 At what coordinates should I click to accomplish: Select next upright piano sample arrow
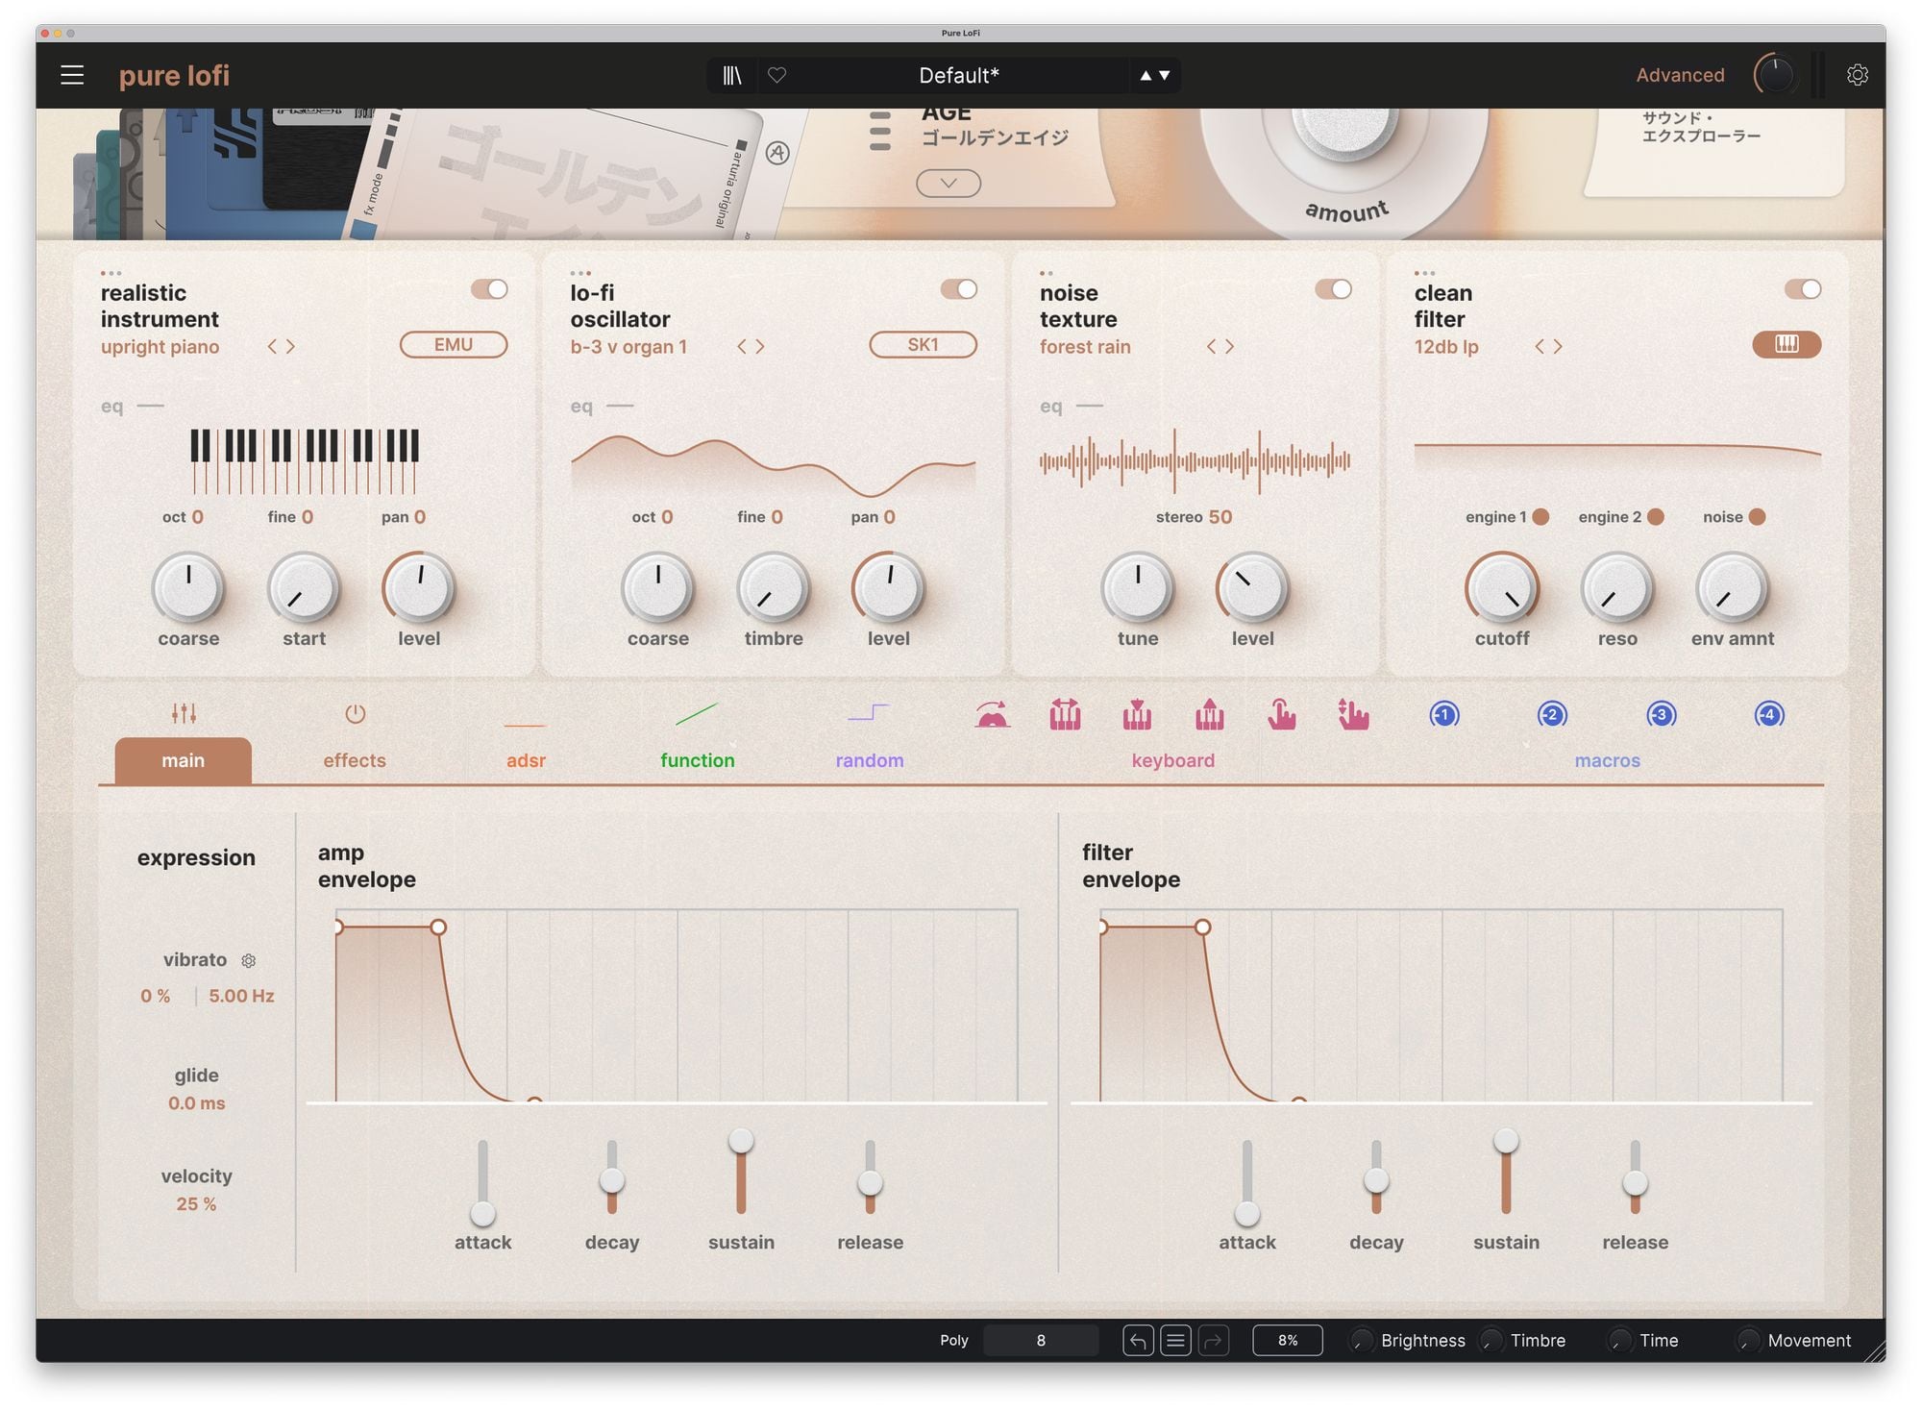[x=291, y=346]
